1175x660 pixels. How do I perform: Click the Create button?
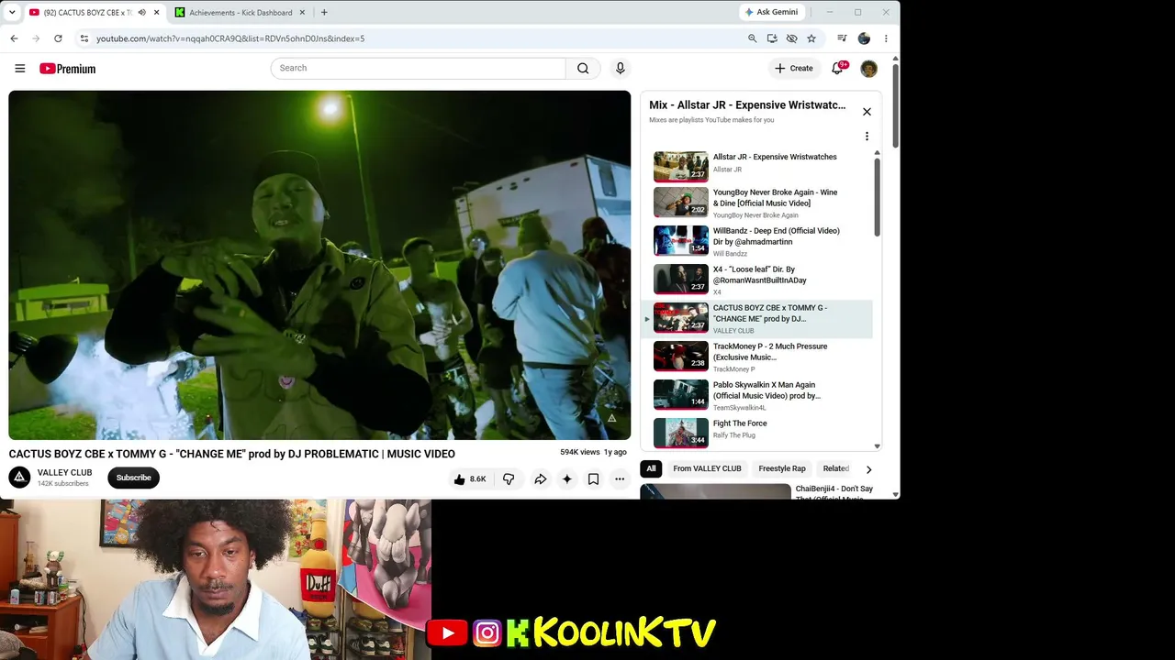(x=794, y=69)
